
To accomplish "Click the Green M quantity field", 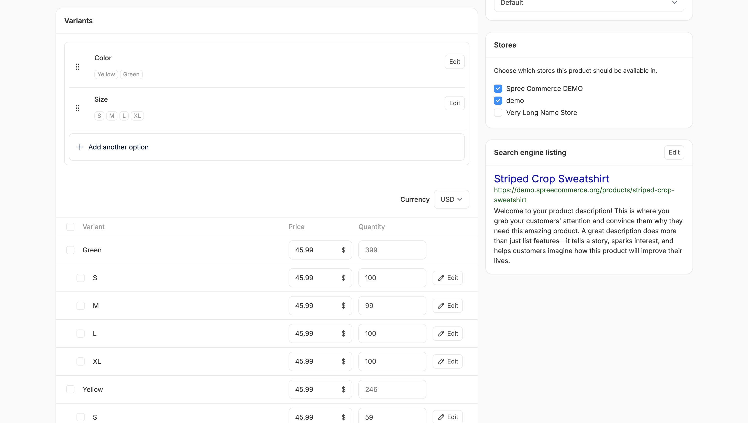I will pyautogui.click(x=392, y=306).
